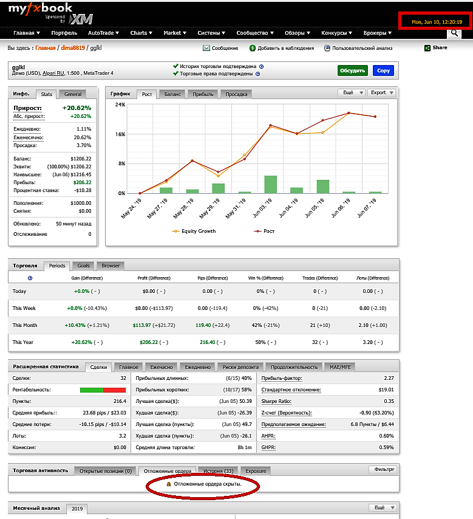
Task: Click the help icon in Periods table header
Action: pyautogui.click(x=30, y=278)
